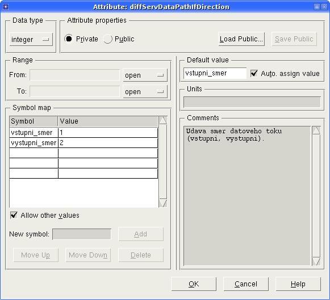
Task: Click the Value column header
Action: 108,121
